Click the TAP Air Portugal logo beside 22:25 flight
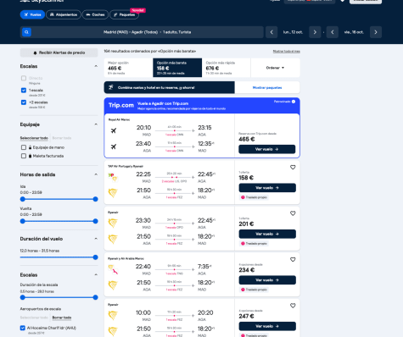The width and height of the screenshot is (403, 337). click(x=113, y=177)
